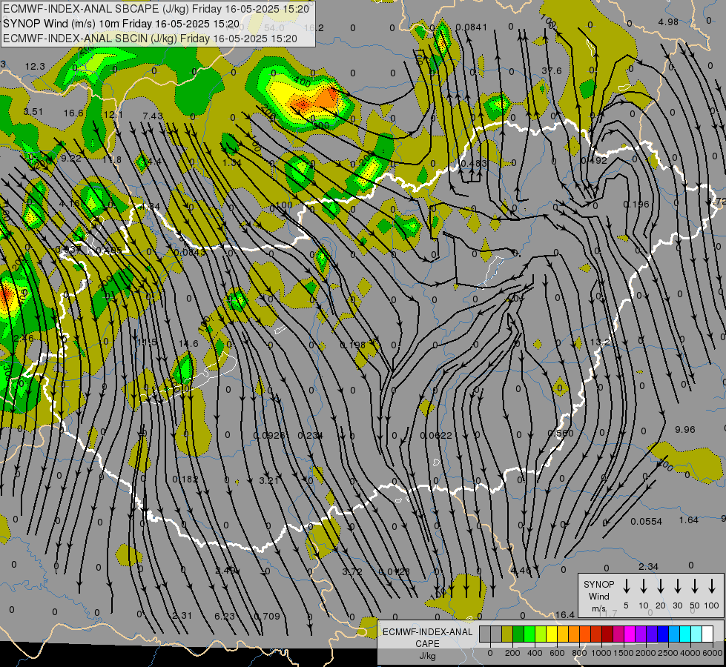This screenshot has height=667, width=726.
Task: Pick the olive swatch in CAPE legend
Action: 507,634
